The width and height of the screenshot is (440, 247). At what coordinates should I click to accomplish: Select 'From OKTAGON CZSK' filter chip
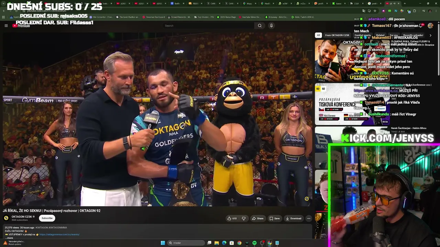337,35
